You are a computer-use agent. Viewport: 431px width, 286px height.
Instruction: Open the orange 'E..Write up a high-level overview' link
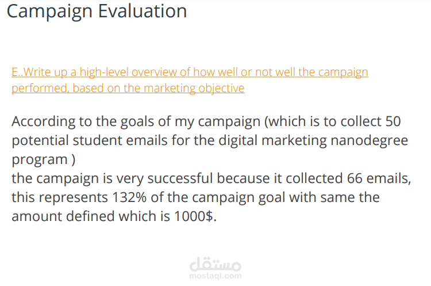coord(190,73)
